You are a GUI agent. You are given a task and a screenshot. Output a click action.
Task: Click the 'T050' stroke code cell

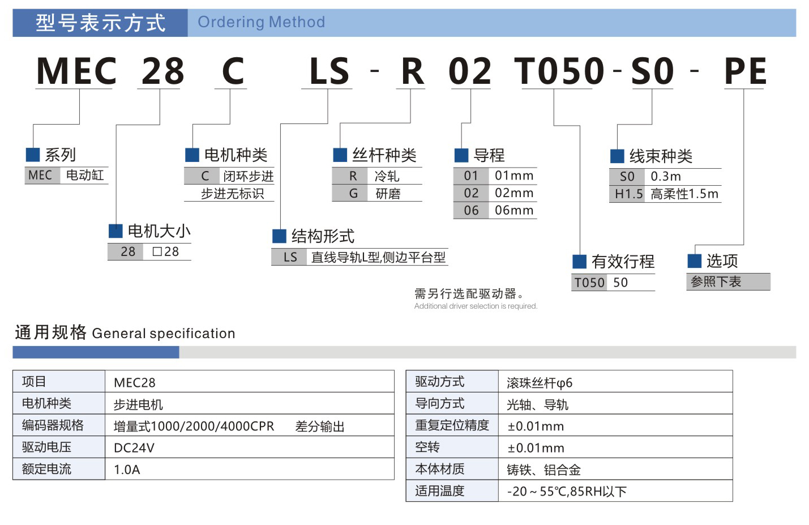[x=589, y=283]
